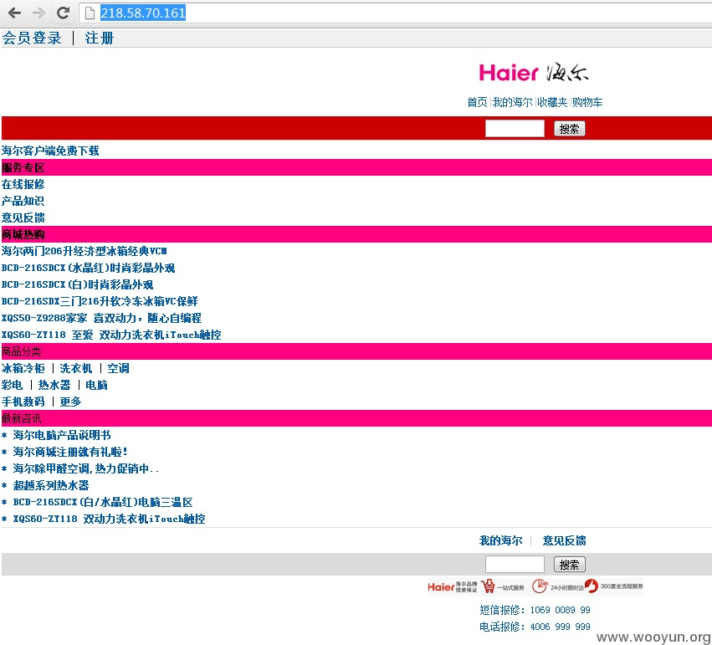Open 购物车 shopping cart in the navigation

[x=587, y=102]
